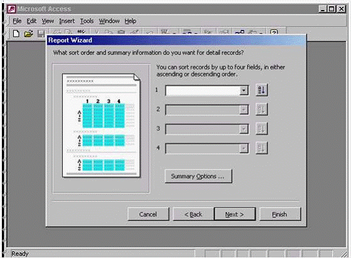This screenshot has width=351, height=258.
Task: Toggle sort order button for field 4
Action: coord(261,148)
